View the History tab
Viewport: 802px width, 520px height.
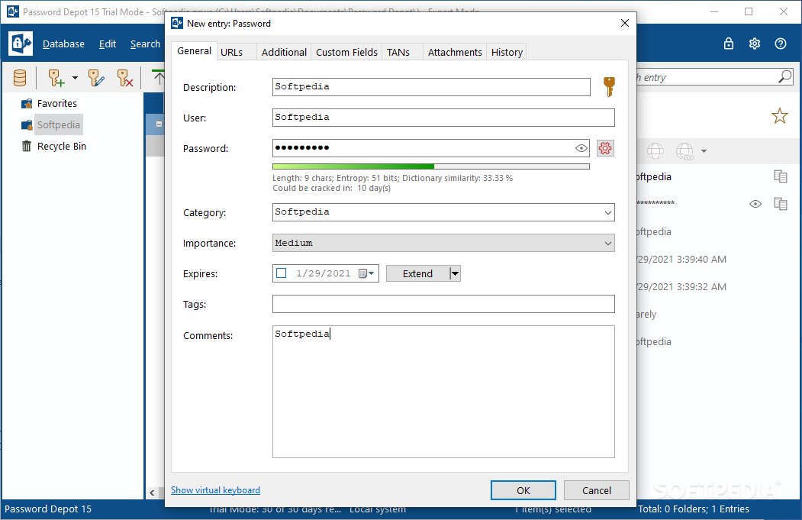pos(507,52)
